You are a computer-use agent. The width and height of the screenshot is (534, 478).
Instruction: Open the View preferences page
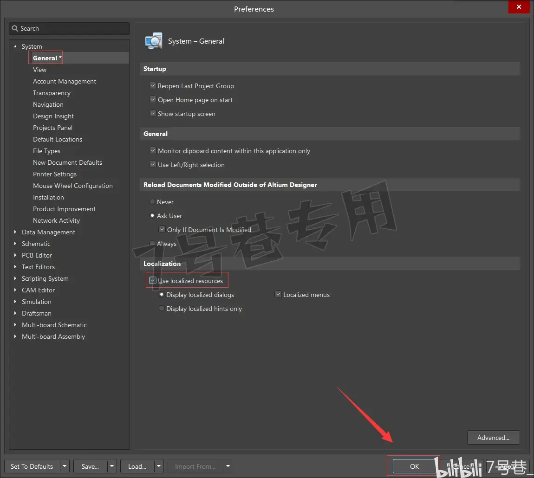click(39, 70)
